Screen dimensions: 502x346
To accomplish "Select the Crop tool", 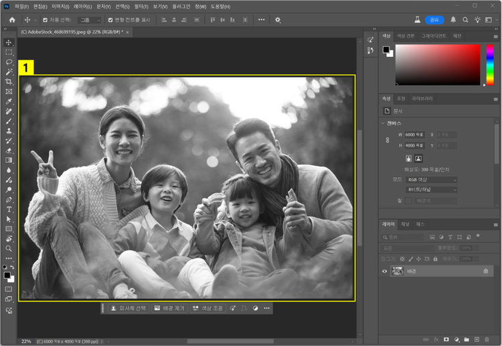I will (9, 81).
